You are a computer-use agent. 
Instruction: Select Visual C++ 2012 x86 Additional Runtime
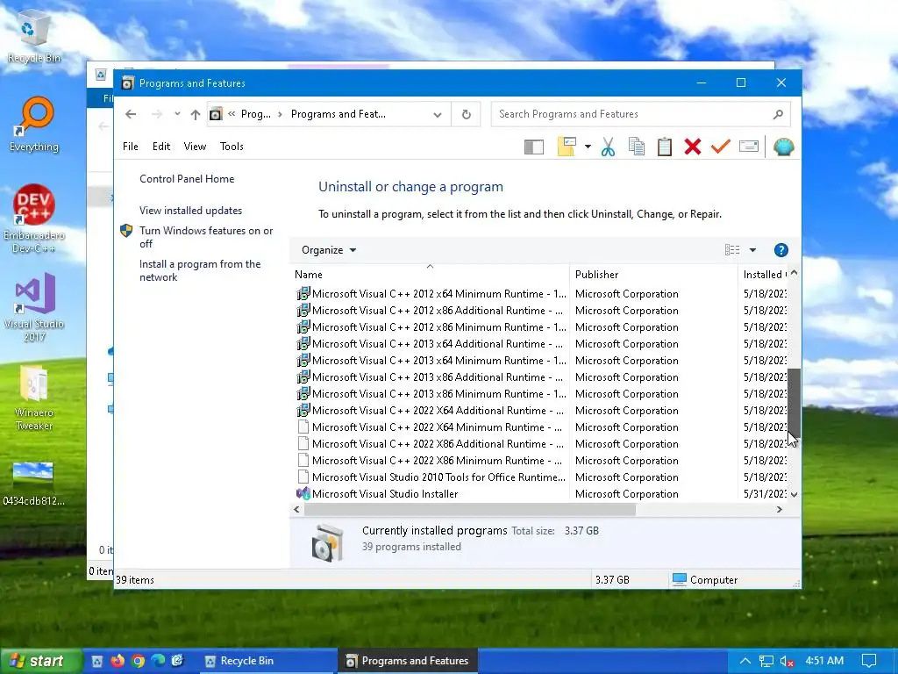coord(538,311)
